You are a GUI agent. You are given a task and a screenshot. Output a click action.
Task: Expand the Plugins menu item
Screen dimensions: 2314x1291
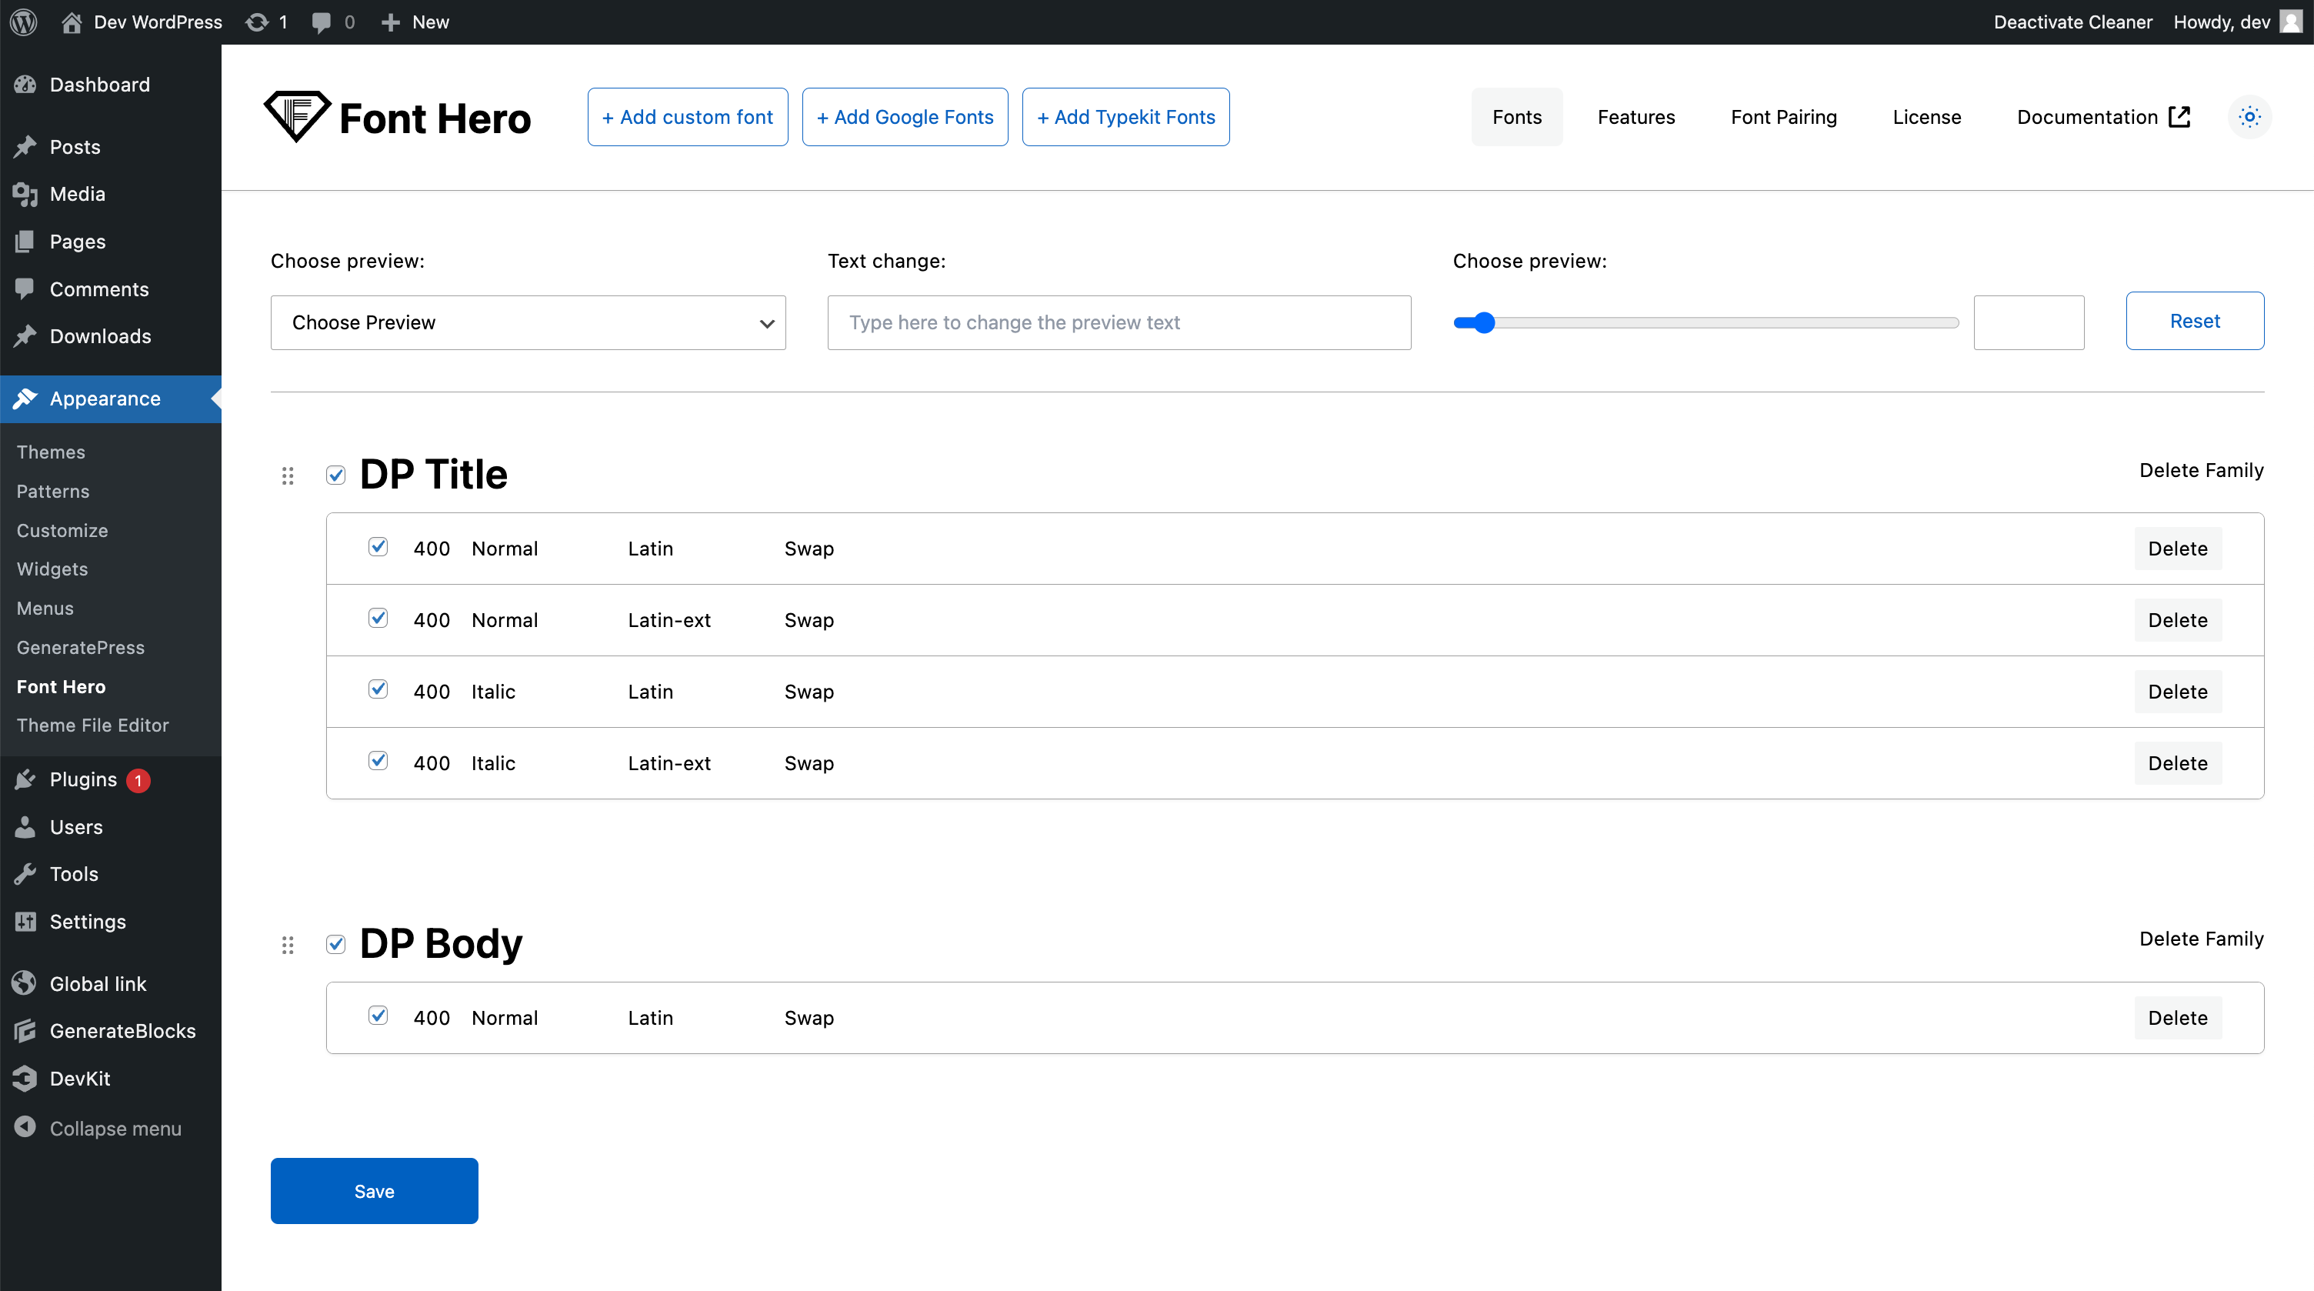[x=81, y=779]
